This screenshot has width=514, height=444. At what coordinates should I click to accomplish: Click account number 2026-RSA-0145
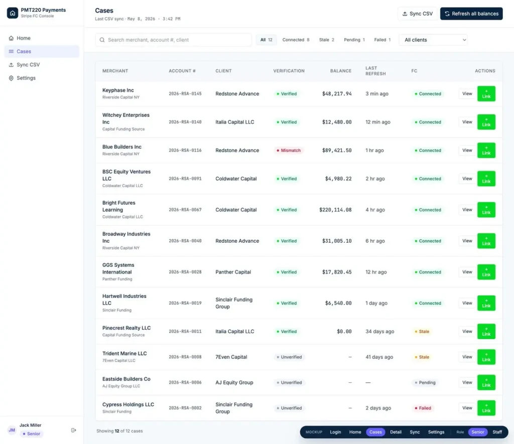click(x=185, y=94)
